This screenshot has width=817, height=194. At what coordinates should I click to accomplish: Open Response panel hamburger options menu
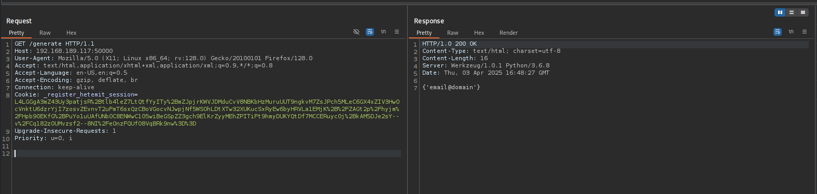click(805, 32)
